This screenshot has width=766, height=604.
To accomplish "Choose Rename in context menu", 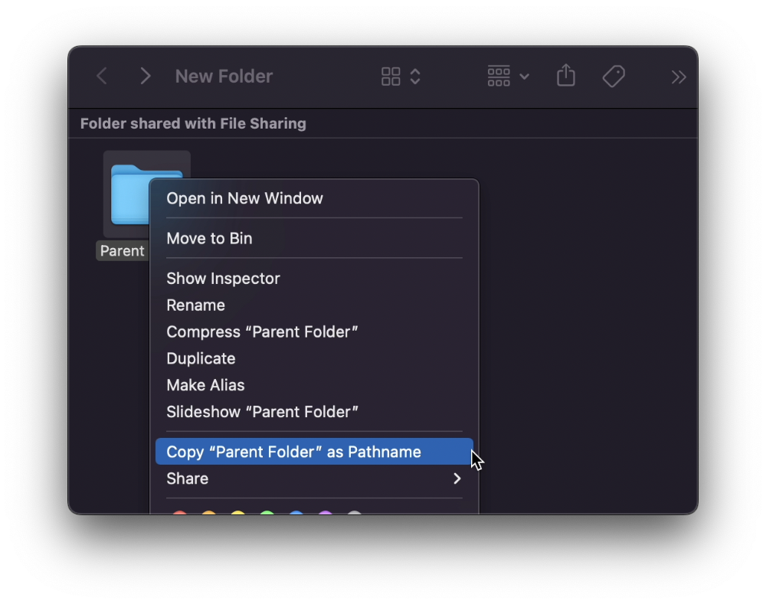I will click(314, 305).
